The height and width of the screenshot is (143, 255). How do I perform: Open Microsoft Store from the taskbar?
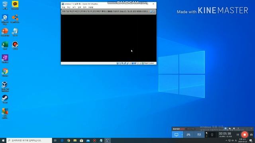pos(81,140)
